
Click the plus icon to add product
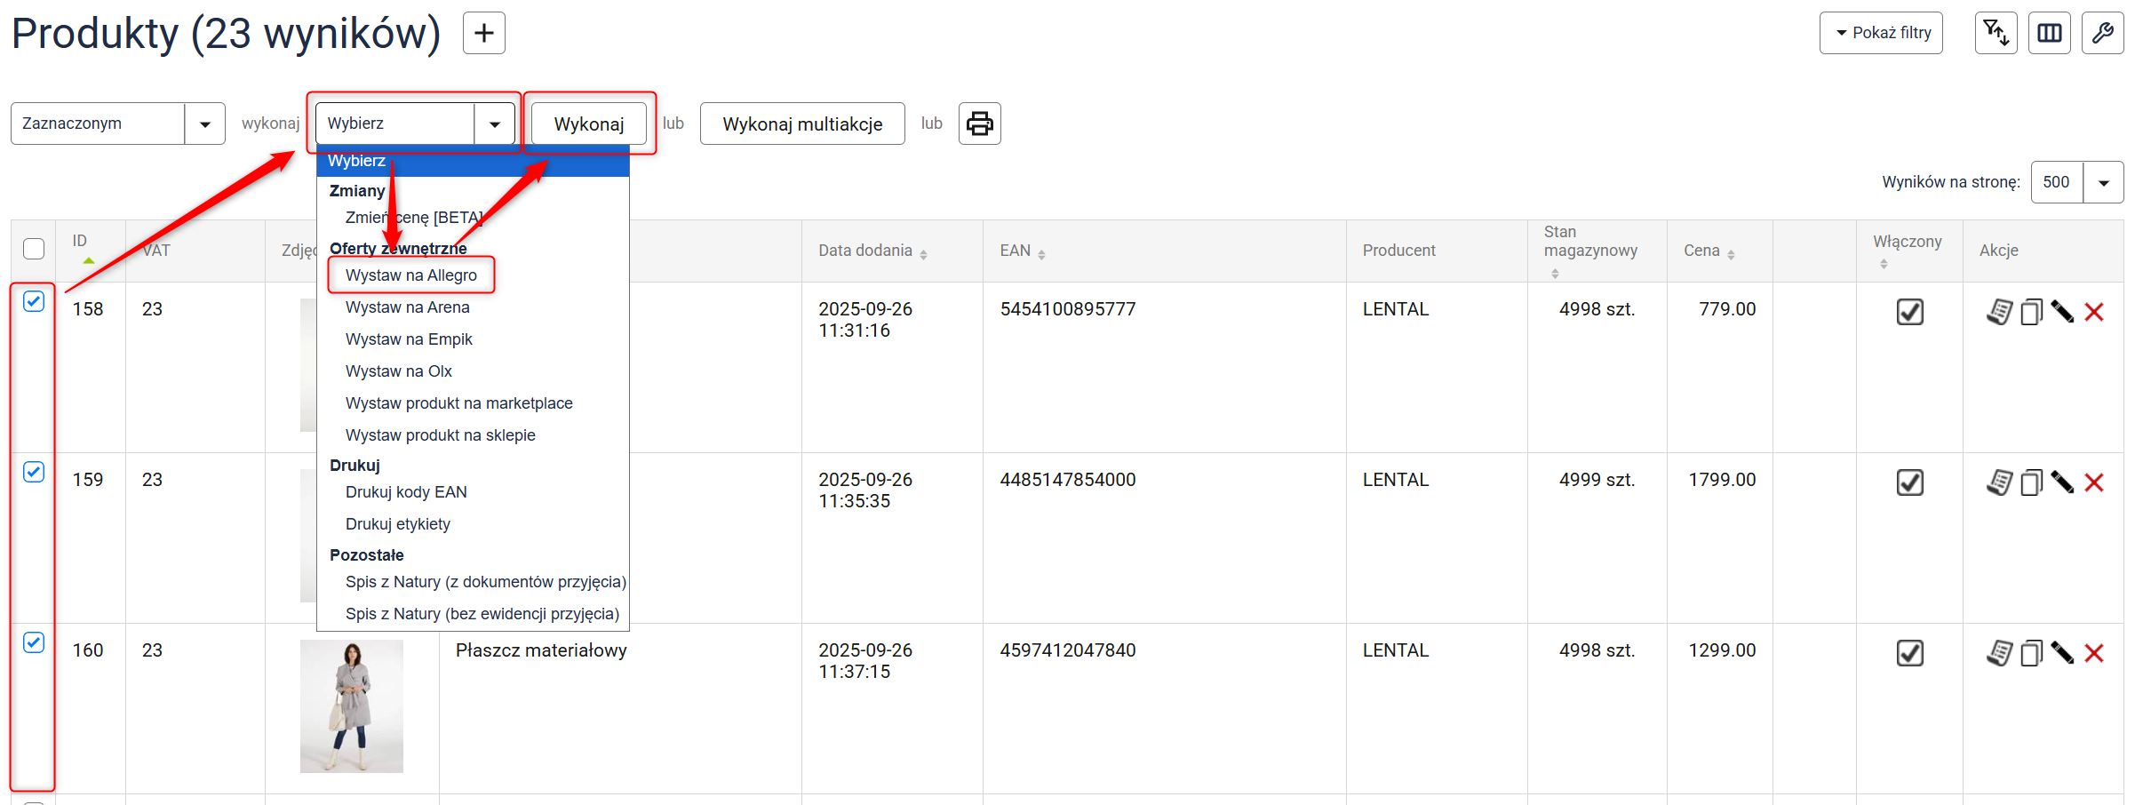point(483,34)
